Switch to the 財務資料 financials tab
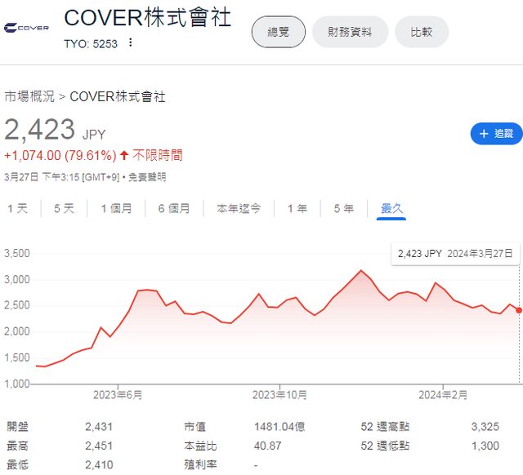 coord(350,32)
